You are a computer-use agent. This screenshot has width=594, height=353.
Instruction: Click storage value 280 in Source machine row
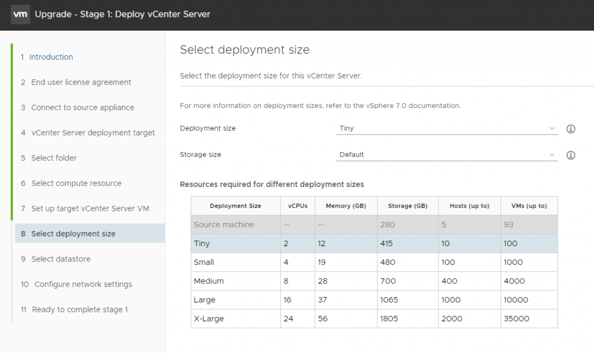pyautogui.click(x=387, y=225)
